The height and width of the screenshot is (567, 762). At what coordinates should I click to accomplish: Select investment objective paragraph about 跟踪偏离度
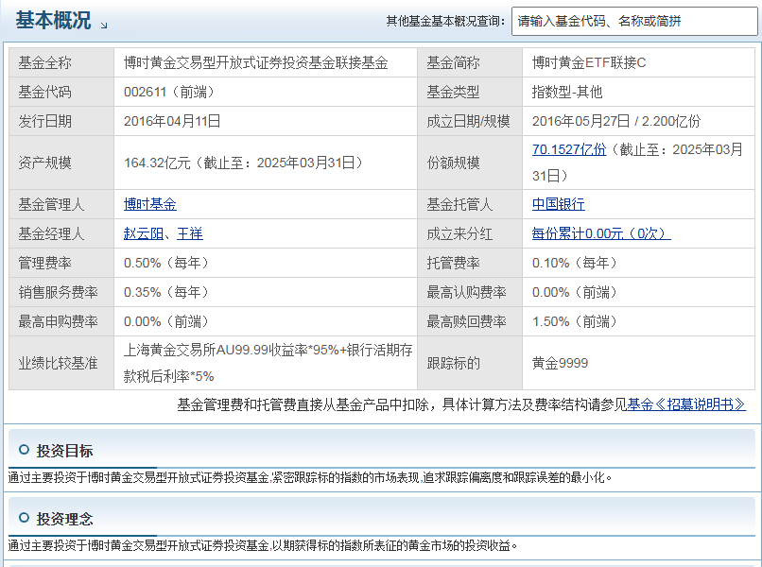point(309,477)
